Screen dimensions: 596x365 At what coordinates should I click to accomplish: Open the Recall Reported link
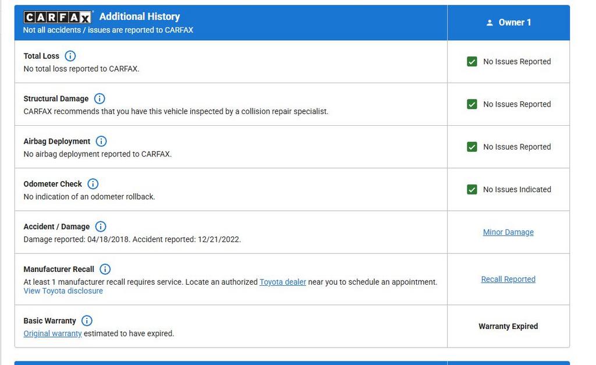(x=508, y=279)
